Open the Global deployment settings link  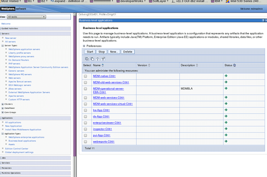[x=19, y=152]
